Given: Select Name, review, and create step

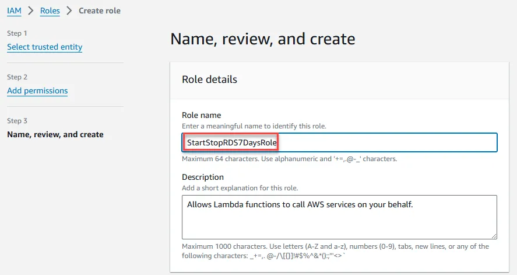Looking at the screenshot, I should pyautogui.click(x=55, y=134).
